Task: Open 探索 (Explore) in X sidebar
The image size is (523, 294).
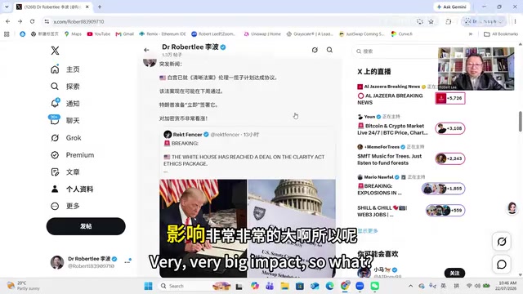Action: pos(65,87)
